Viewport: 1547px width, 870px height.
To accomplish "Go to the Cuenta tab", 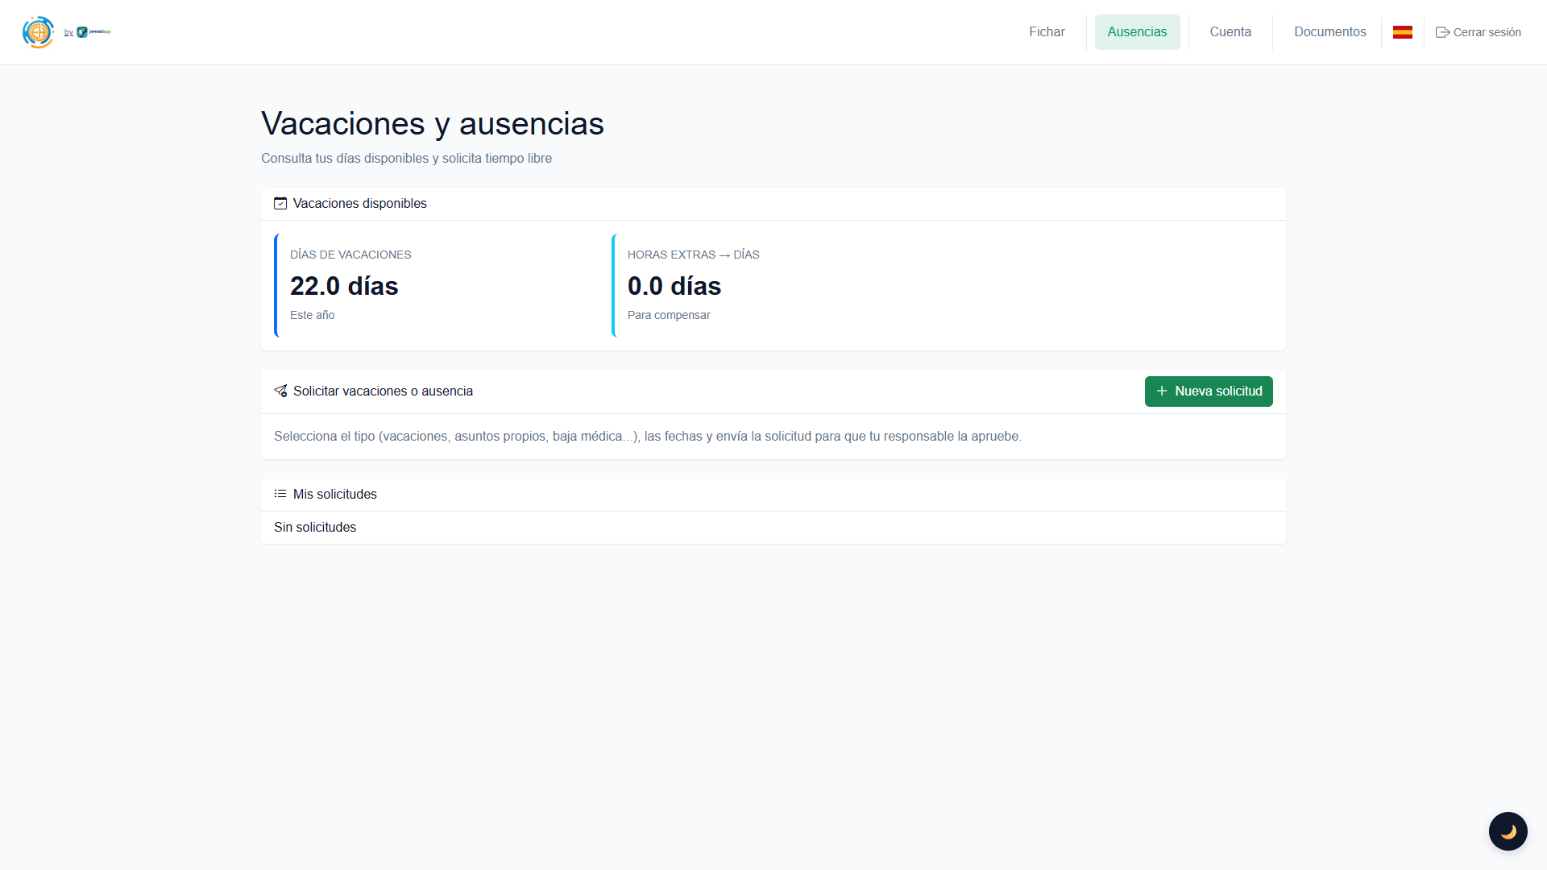I will click(x=1230, y=32).
